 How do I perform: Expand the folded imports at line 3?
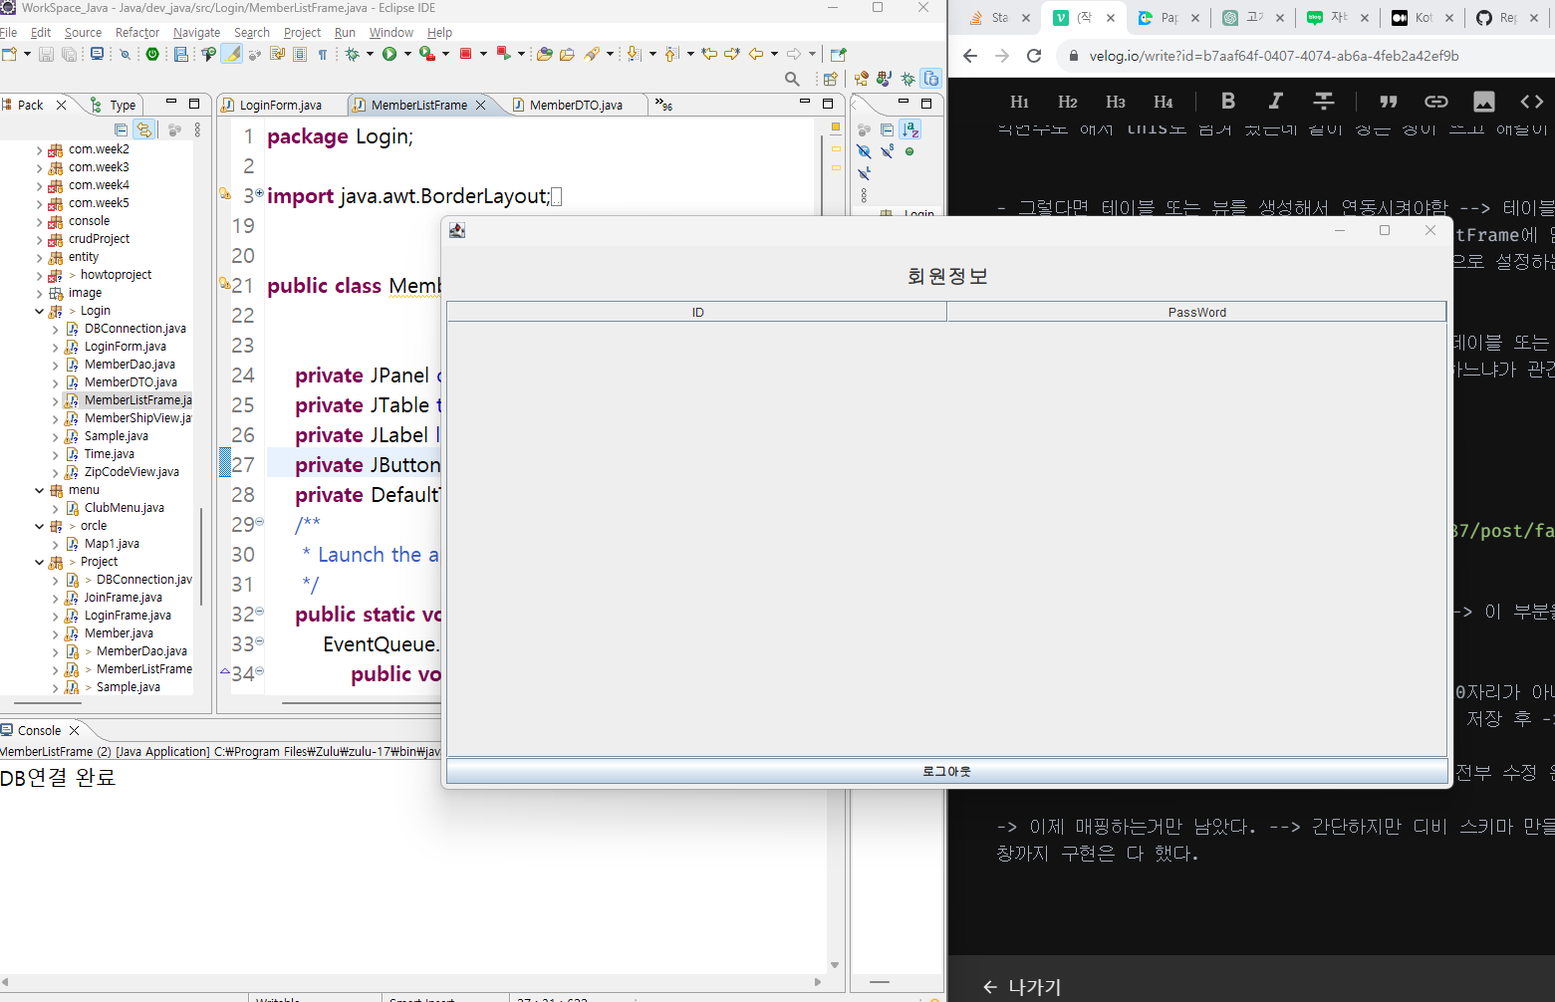[x=260, y=193]
